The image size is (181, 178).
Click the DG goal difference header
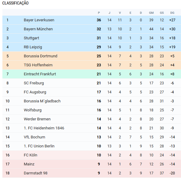(172, 13)
